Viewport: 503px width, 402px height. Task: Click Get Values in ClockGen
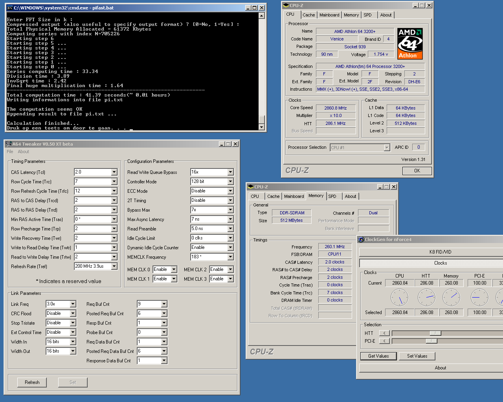(x=378, y=356)
